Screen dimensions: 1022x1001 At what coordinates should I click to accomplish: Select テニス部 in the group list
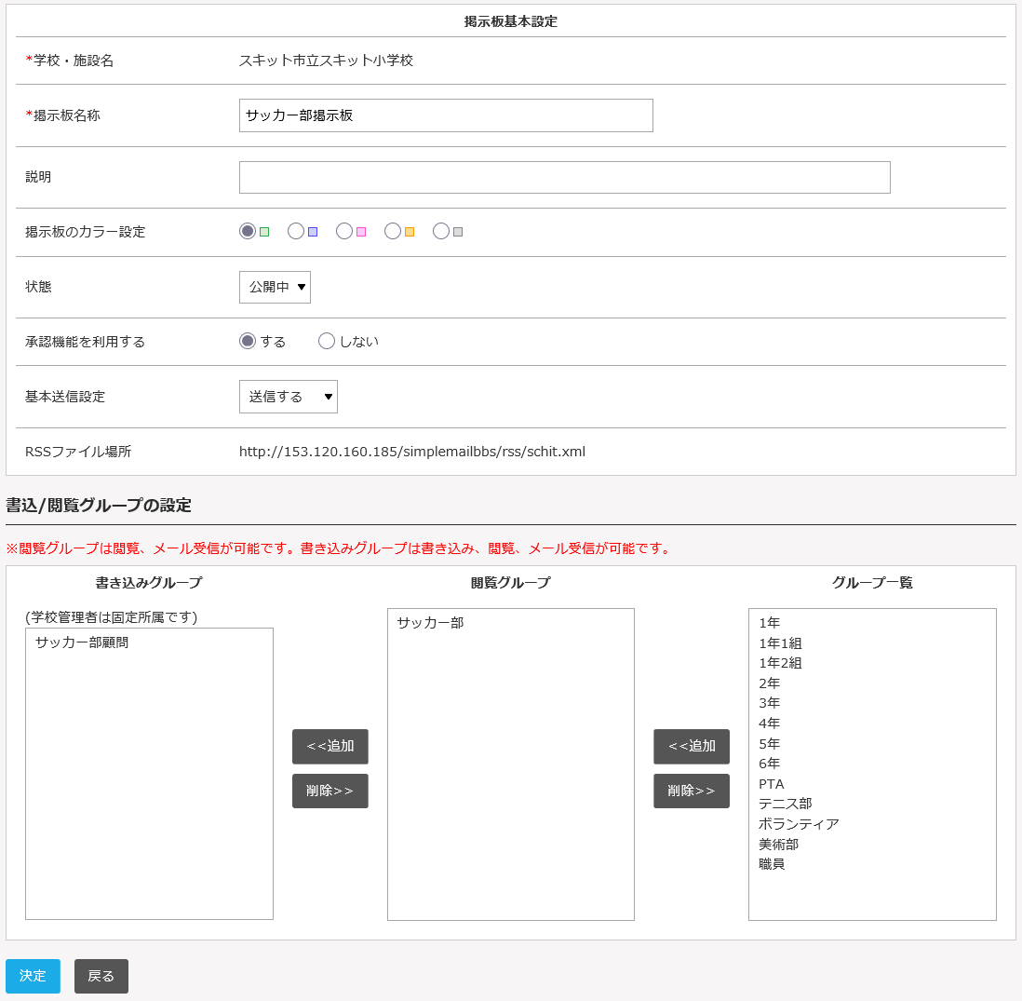(x=785, y=804)
